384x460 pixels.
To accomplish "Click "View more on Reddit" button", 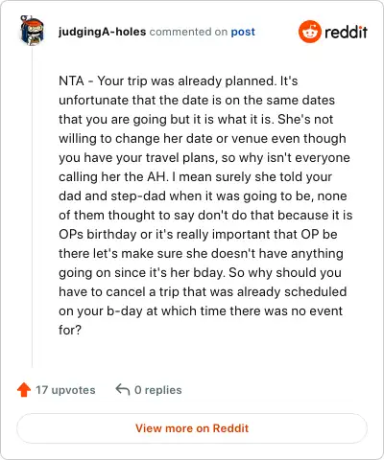I will point(192,428).
